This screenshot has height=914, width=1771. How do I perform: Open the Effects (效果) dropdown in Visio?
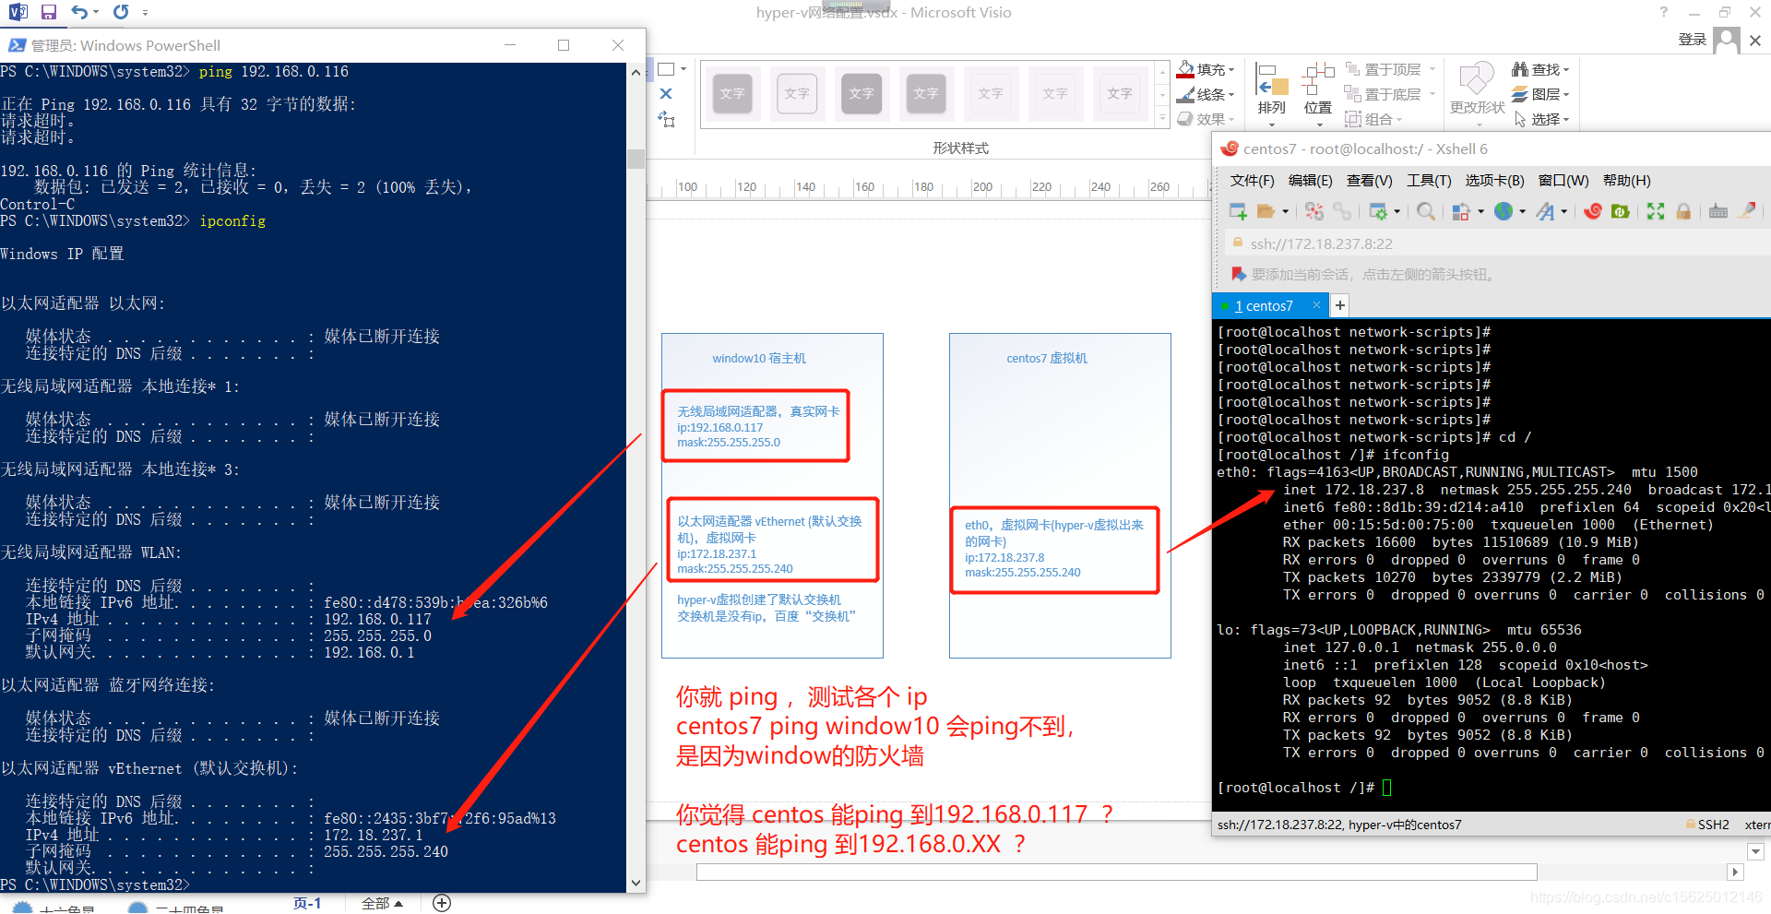click(1206, 119)
